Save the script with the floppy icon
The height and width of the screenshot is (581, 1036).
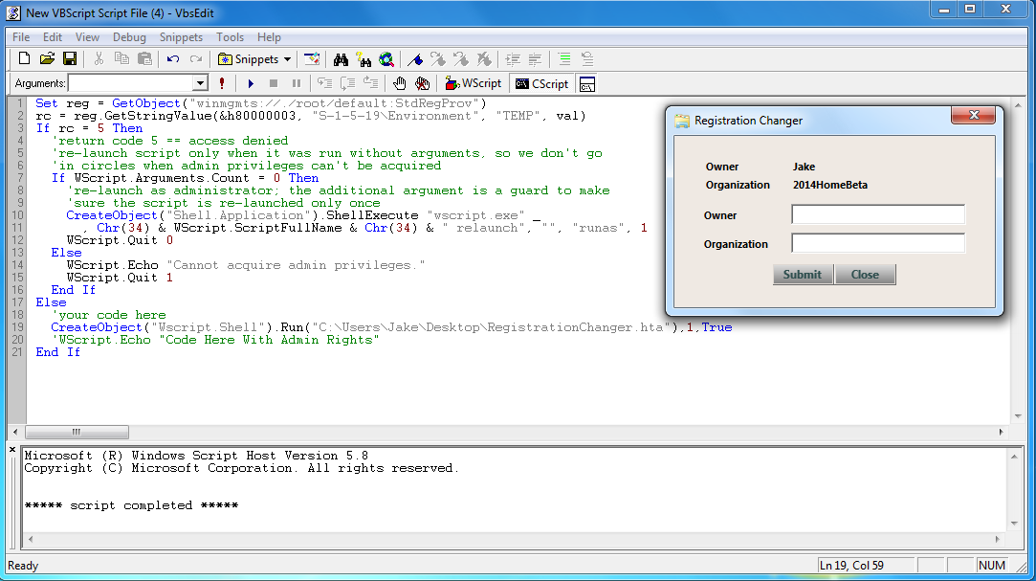pos(70,58)
